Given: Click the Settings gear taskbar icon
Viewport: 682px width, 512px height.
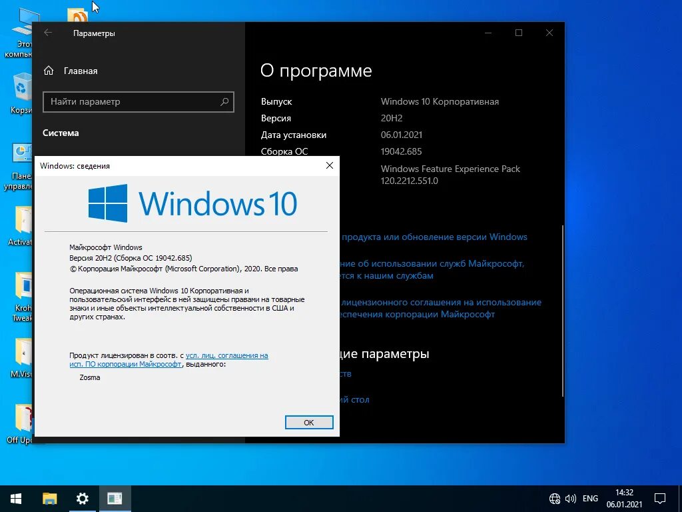Looking at the screenshot, I should click(x=82, y=499).
